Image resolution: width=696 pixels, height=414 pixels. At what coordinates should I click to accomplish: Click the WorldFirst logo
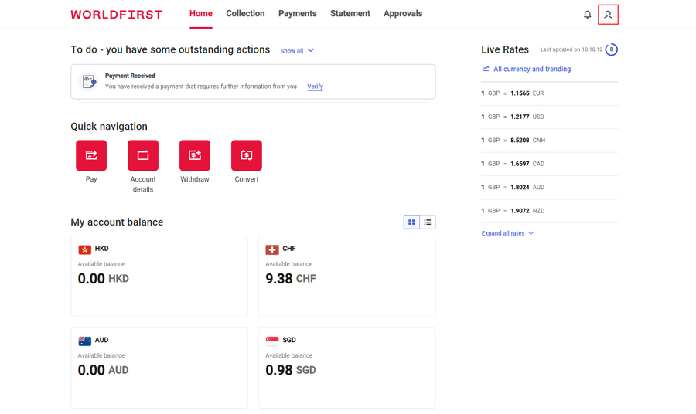point(117,15)
